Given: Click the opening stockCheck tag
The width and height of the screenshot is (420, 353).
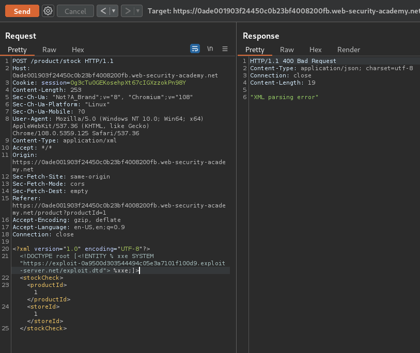Looking at the screenshot, I should pyautogui.click(x=41, y=278).
